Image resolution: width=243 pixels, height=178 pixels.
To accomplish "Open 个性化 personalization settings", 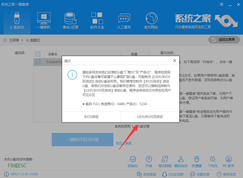I will coord(213,161).
